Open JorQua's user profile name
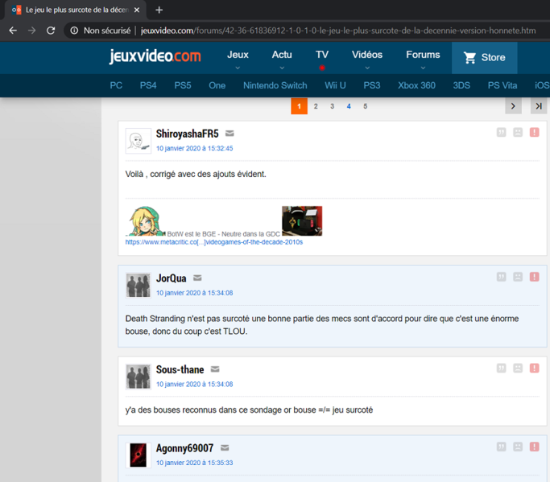Screen dimensions: 550x482 click(171, 278)
